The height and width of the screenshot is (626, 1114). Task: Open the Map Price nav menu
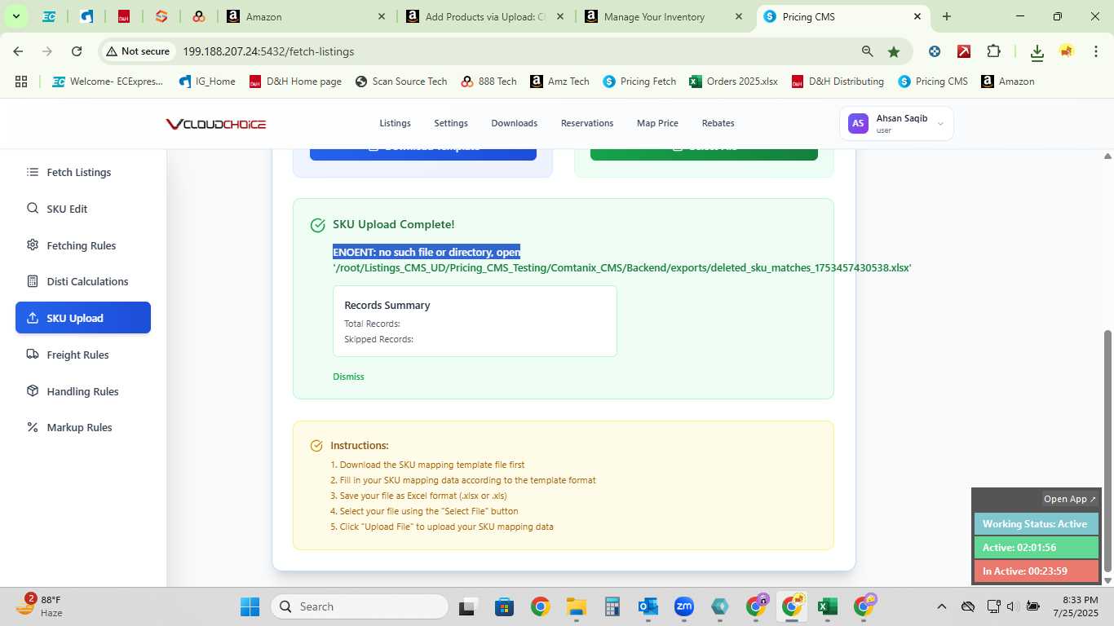click(x=657, y=123)
